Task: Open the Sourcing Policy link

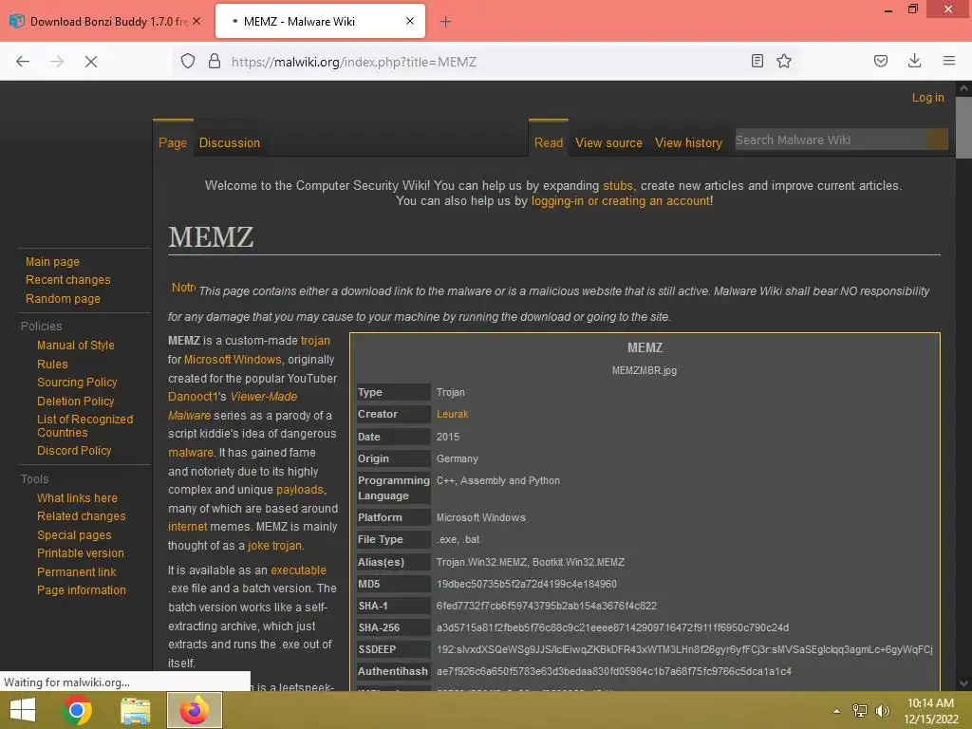Action: coord(77,382)
